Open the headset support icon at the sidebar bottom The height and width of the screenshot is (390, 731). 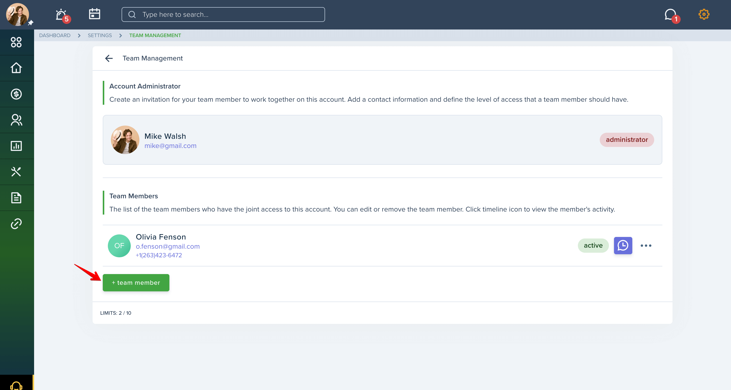click(16, 385)
